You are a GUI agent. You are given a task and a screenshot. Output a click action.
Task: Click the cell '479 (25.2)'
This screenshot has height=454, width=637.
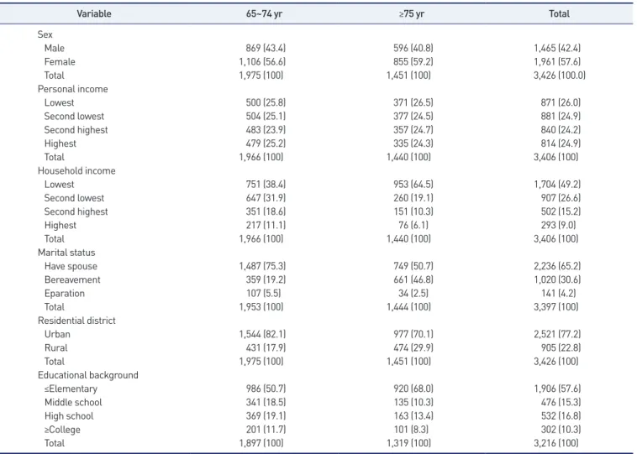(x=266, y=144)
